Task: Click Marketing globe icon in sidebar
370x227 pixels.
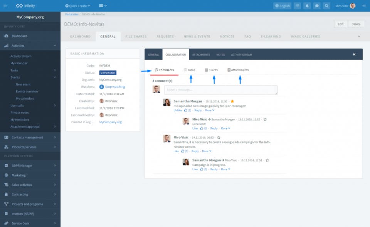Action: 7,175
